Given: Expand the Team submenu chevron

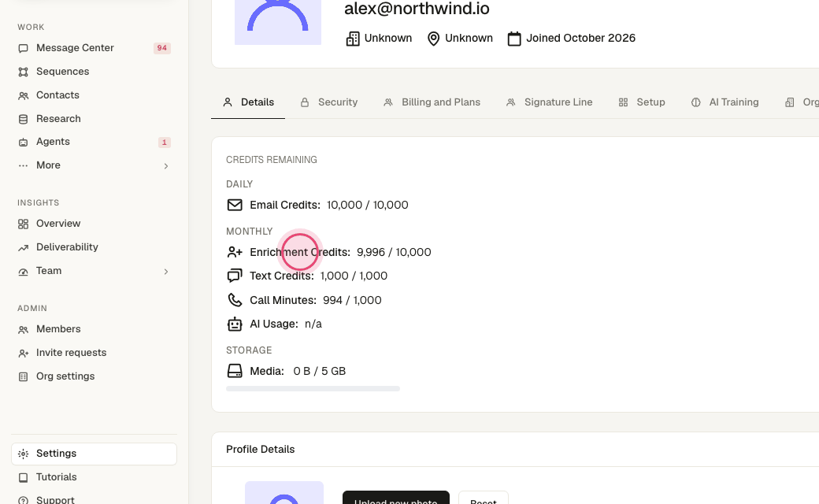Looking at the screenshot, I should (x=166, y=272).
